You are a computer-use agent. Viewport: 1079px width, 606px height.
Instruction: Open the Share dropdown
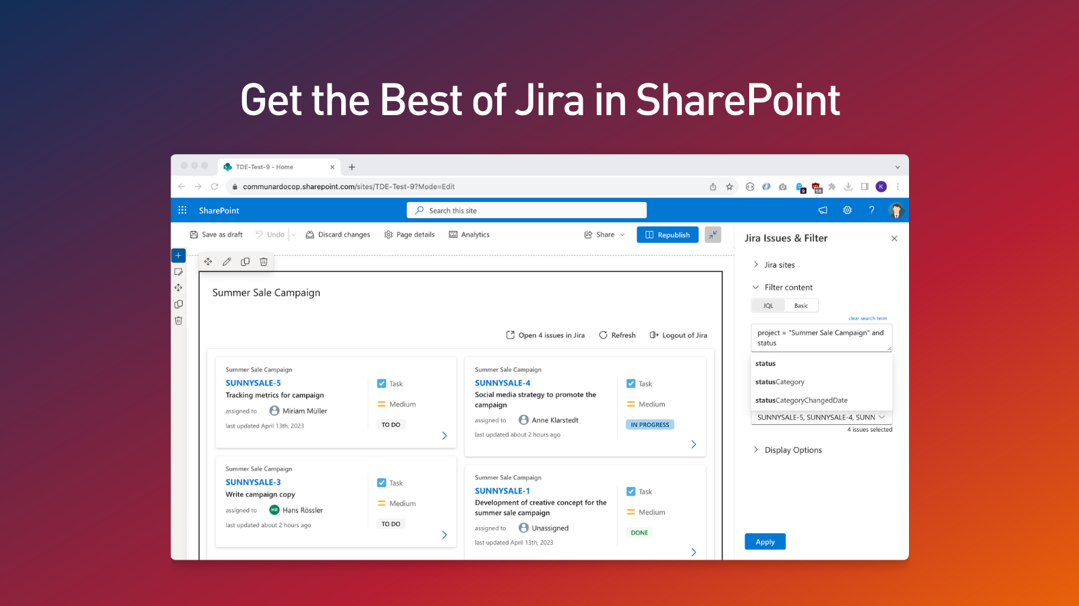coord(605,234)
